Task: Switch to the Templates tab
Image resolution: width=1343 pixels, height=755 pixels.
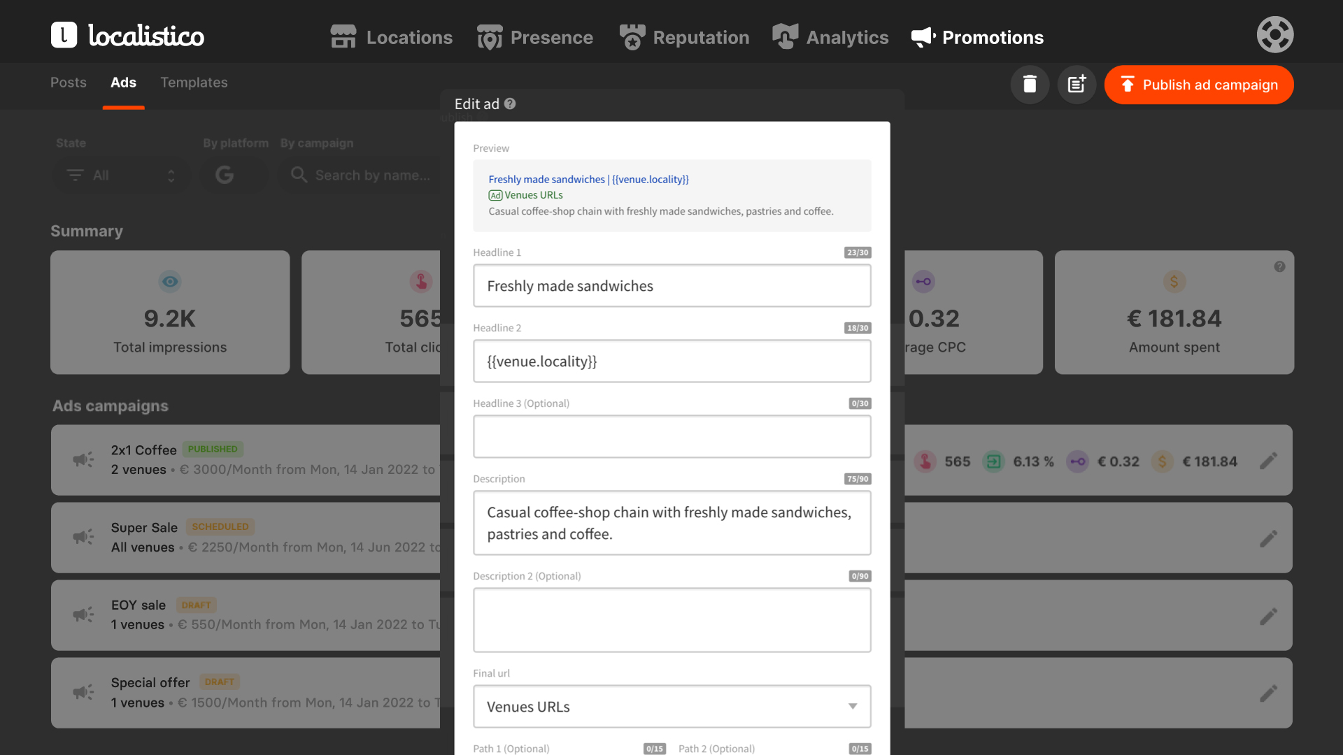Action: 194,82
